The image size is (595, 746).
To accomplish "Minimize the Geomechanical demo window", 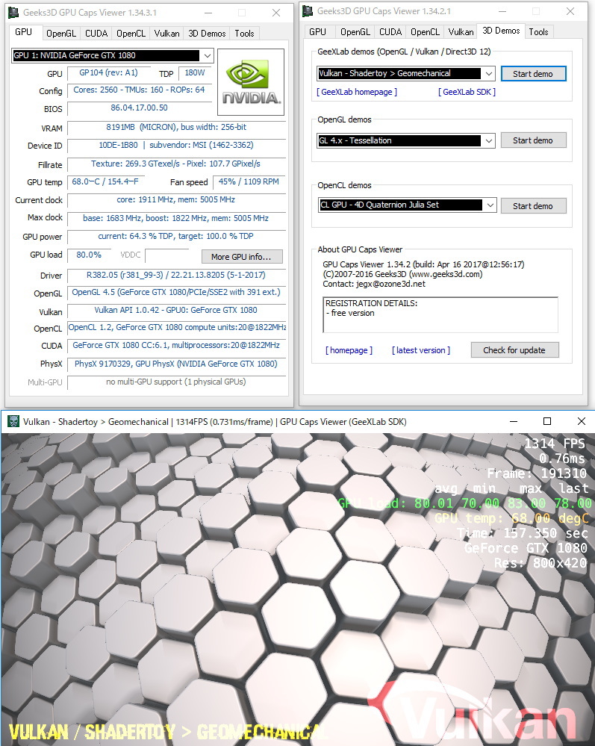I will (513, 421).
